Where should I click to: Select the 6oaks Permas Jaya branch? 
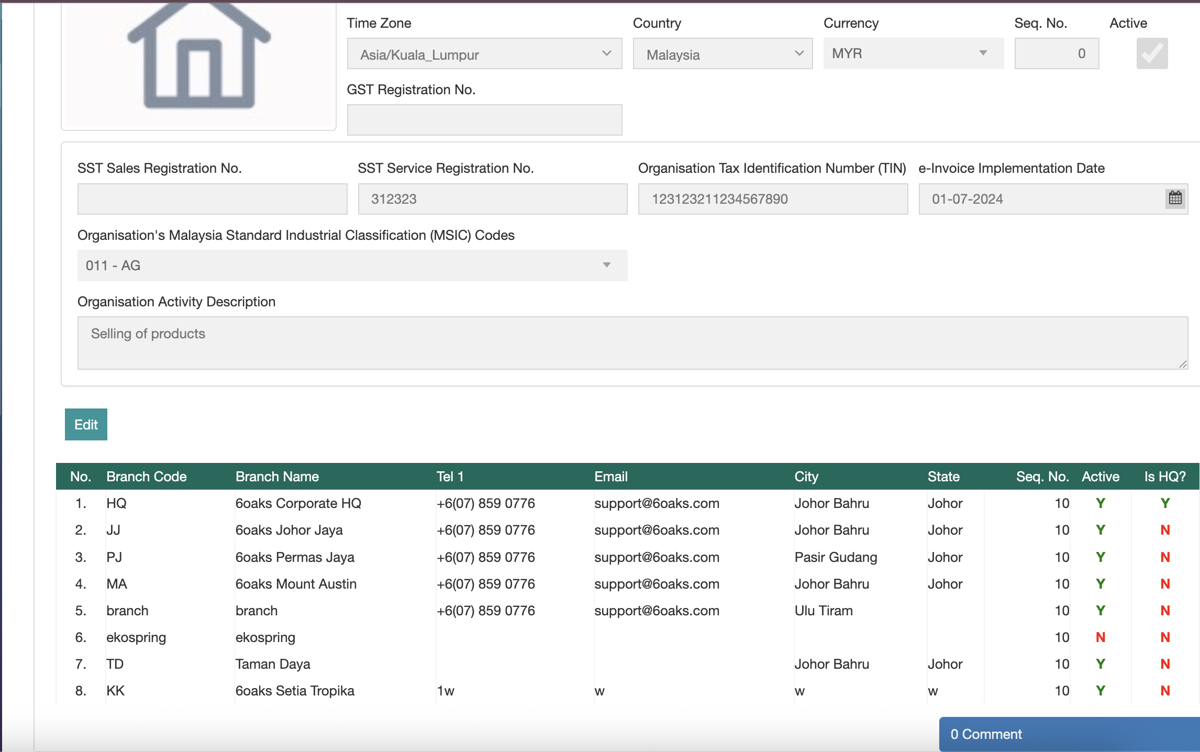295,557
